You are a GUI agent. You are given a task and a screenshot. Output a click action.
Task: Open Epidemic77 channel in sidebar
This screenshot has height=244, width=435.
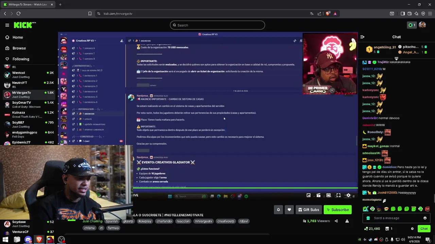click(29, 142)
